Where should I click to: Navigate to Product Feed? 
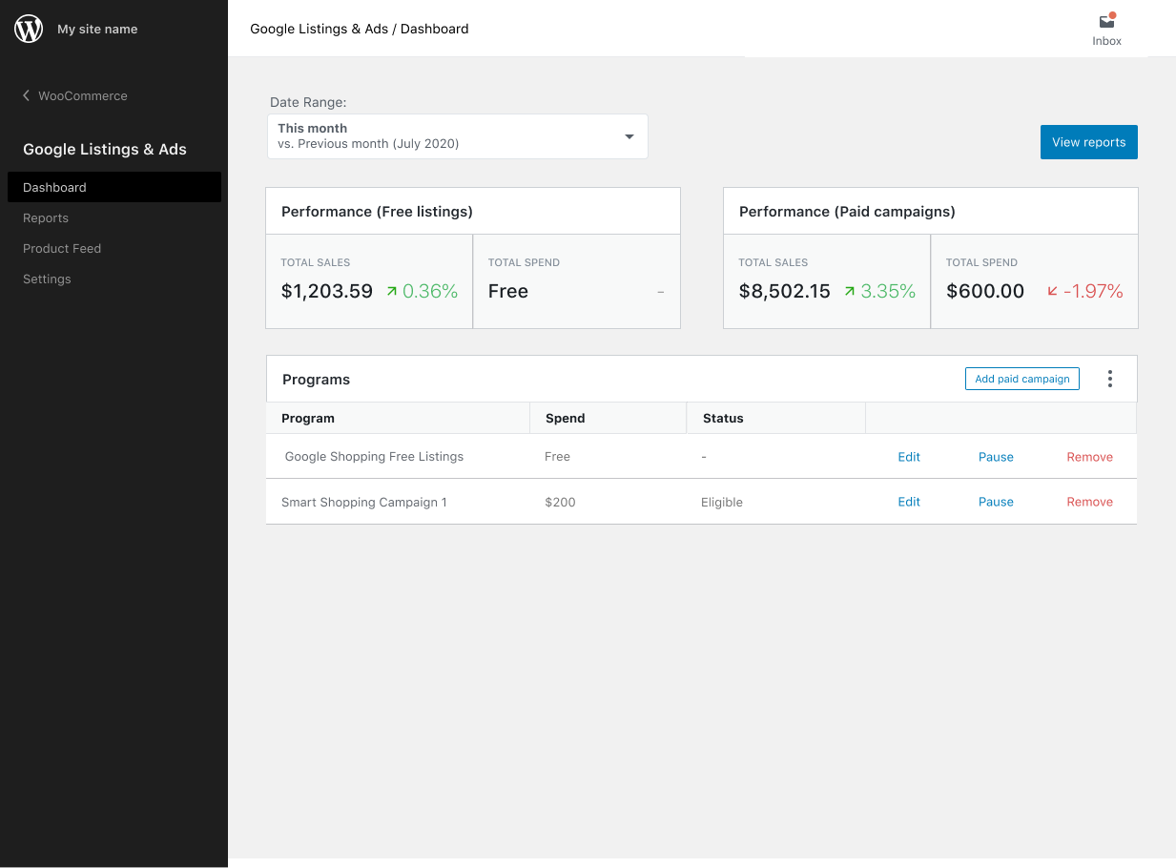pos(62,248)
